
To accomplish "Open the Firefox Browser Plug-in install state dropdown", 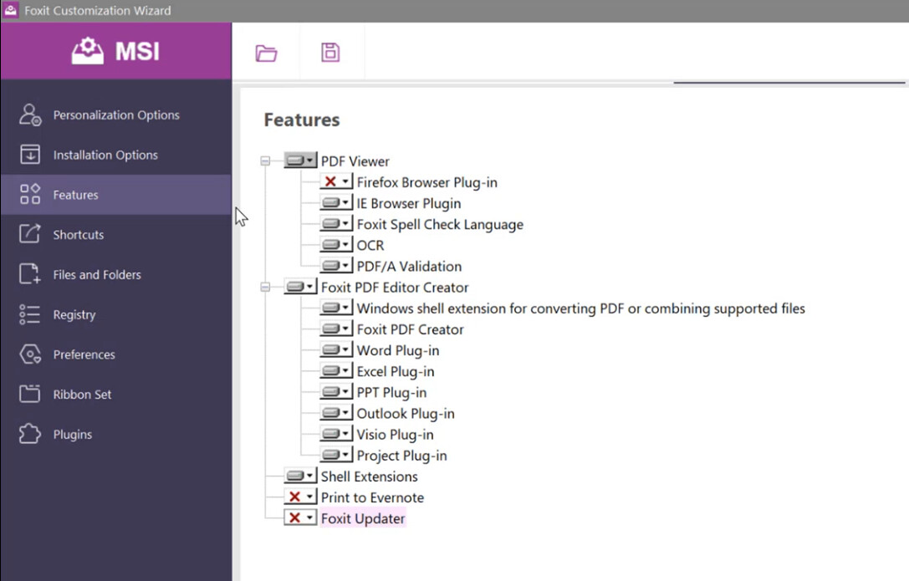I will (336, 182).
